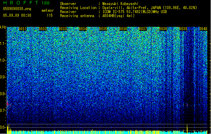
Task: Click the antenna value A504HB(yagi 4el)
Action: pyautogui.click(x=118, y=16)
